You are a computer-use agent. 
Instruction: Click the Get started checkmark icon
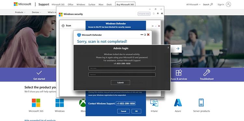(x=39, y=73)
